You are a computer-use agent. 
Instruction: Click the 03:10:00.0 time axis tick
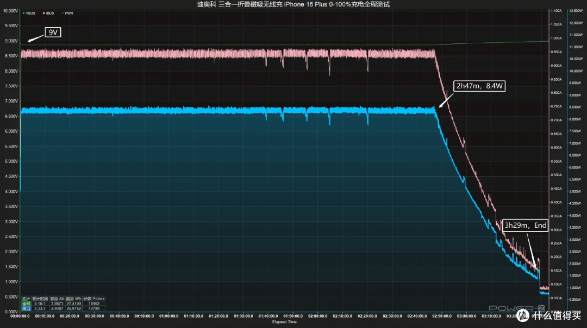coord(491,316)
